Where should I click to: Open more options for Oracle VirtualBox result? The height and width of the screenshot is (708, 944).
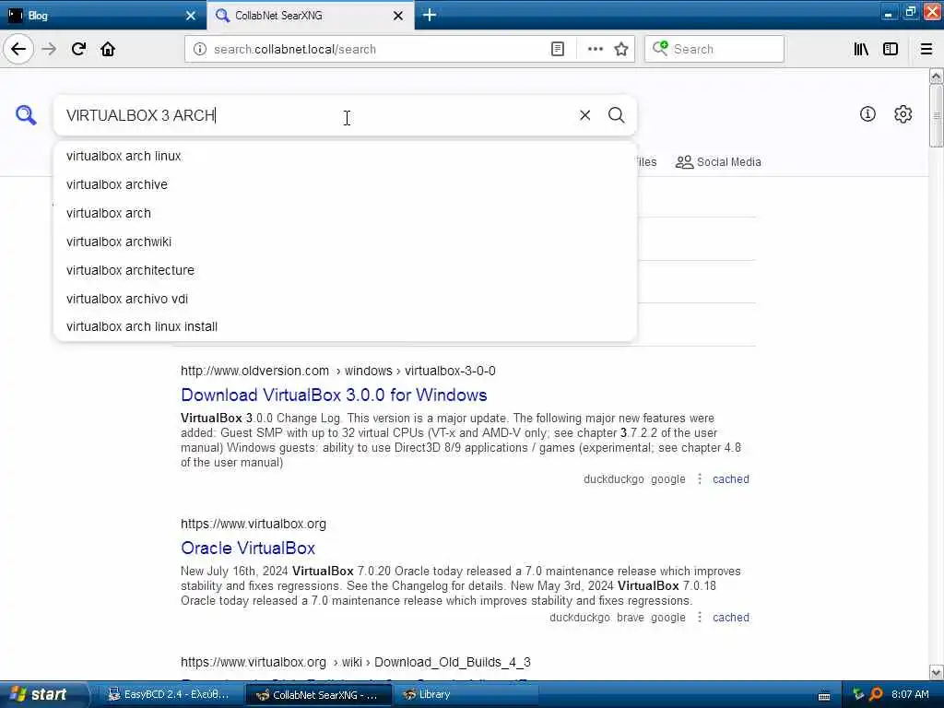[700, 617]
